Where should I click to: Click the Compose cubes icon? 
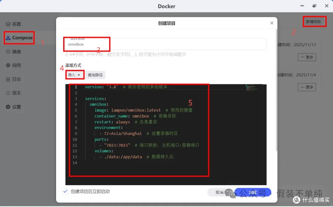pos(8,38)
